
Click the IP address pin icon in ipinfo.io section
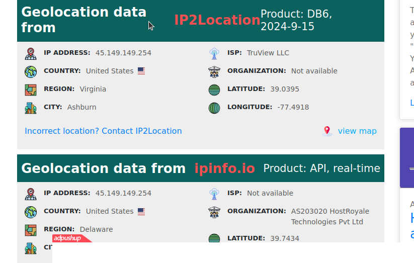[x=31, y=194]
